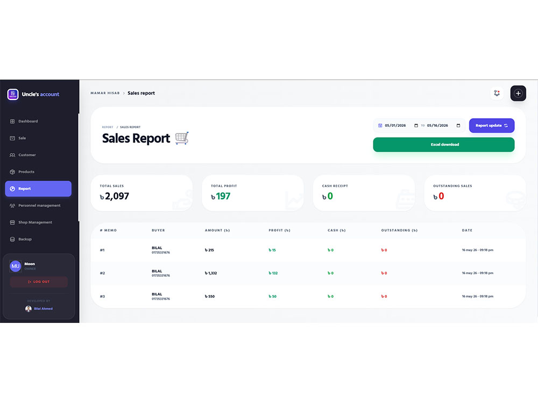Open Backup menu item
Image resolution: width=538 pixels, height=403 pixels.
coord(38,239)
